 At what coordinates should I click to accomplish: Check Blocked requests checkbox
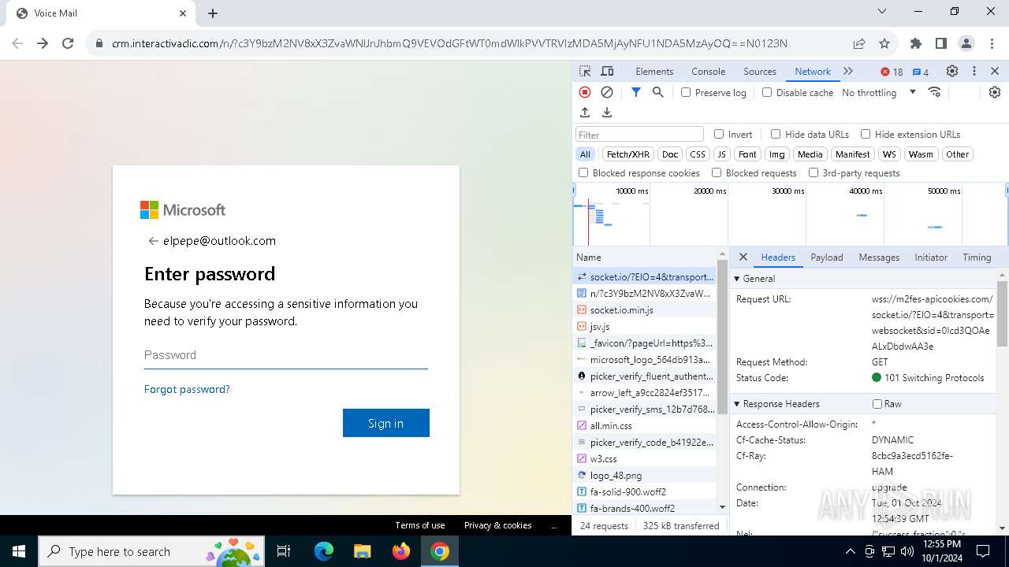point(717,172)
